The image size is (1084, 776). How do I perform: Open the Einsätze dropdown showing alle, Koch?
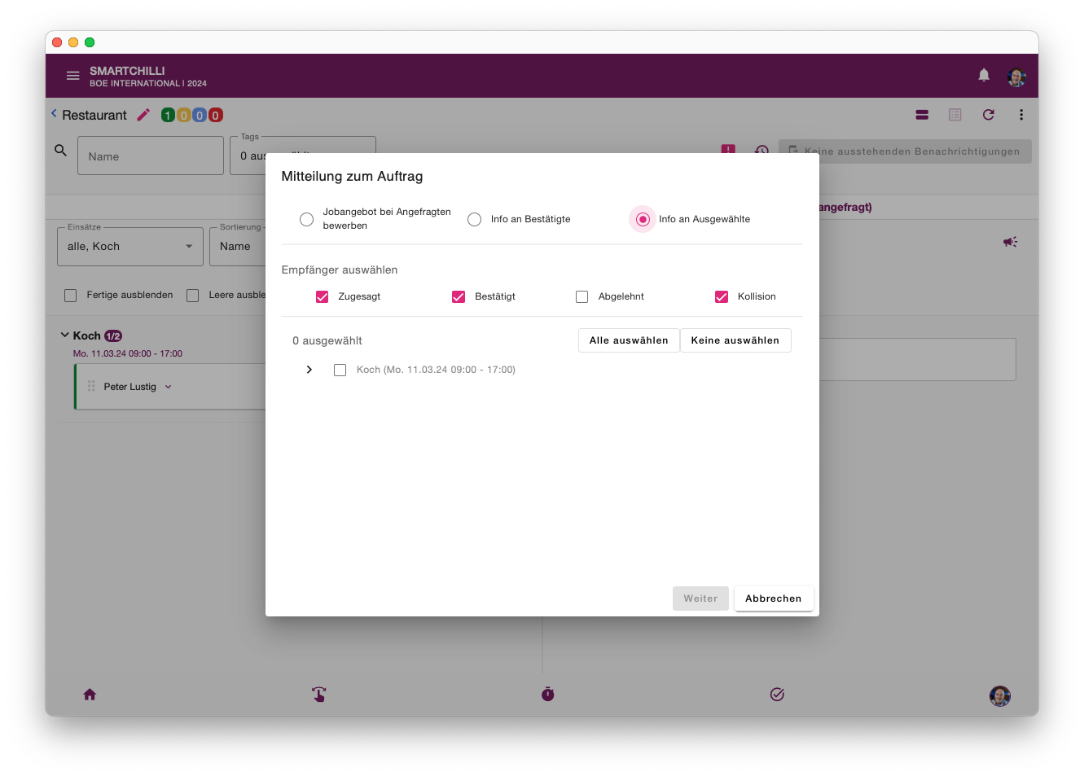tap(130, 247)
